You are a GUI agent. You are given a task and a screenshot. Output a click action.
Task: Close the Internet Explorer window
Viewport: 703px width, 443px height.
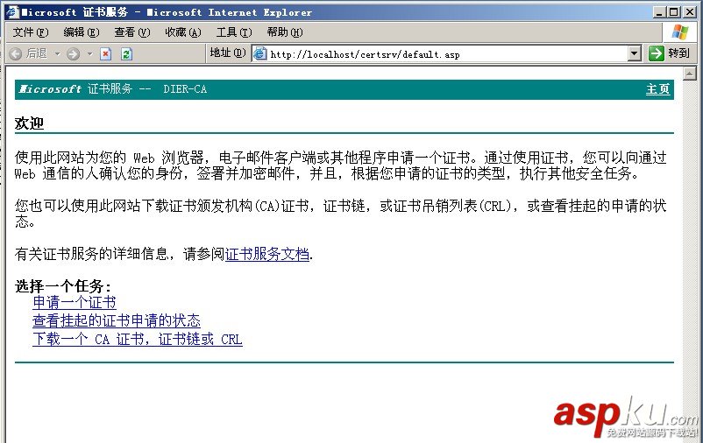(689, 12)
